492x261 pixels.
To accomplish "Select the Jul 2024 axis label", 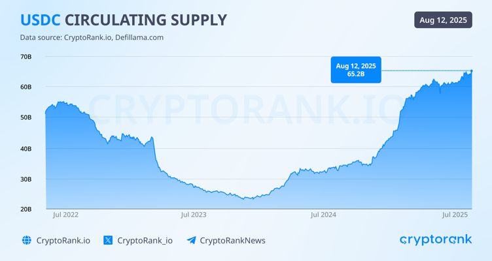I will pyautogui.click(x=323, y=214).
